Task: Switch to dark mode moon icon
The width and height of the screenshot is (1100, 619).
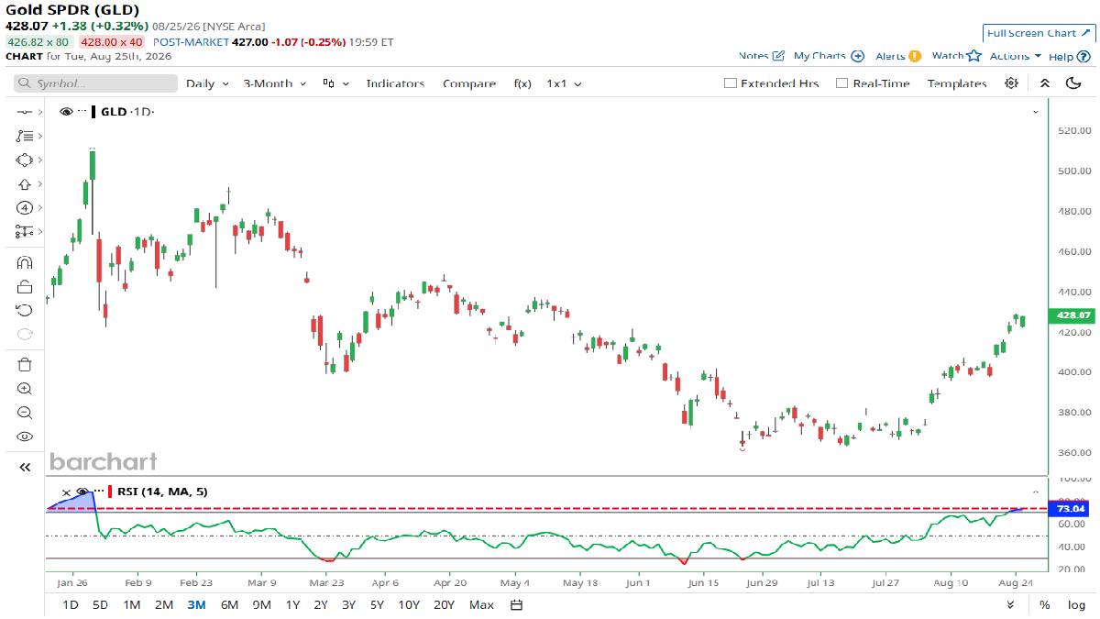Action: tap(1073, 83)
